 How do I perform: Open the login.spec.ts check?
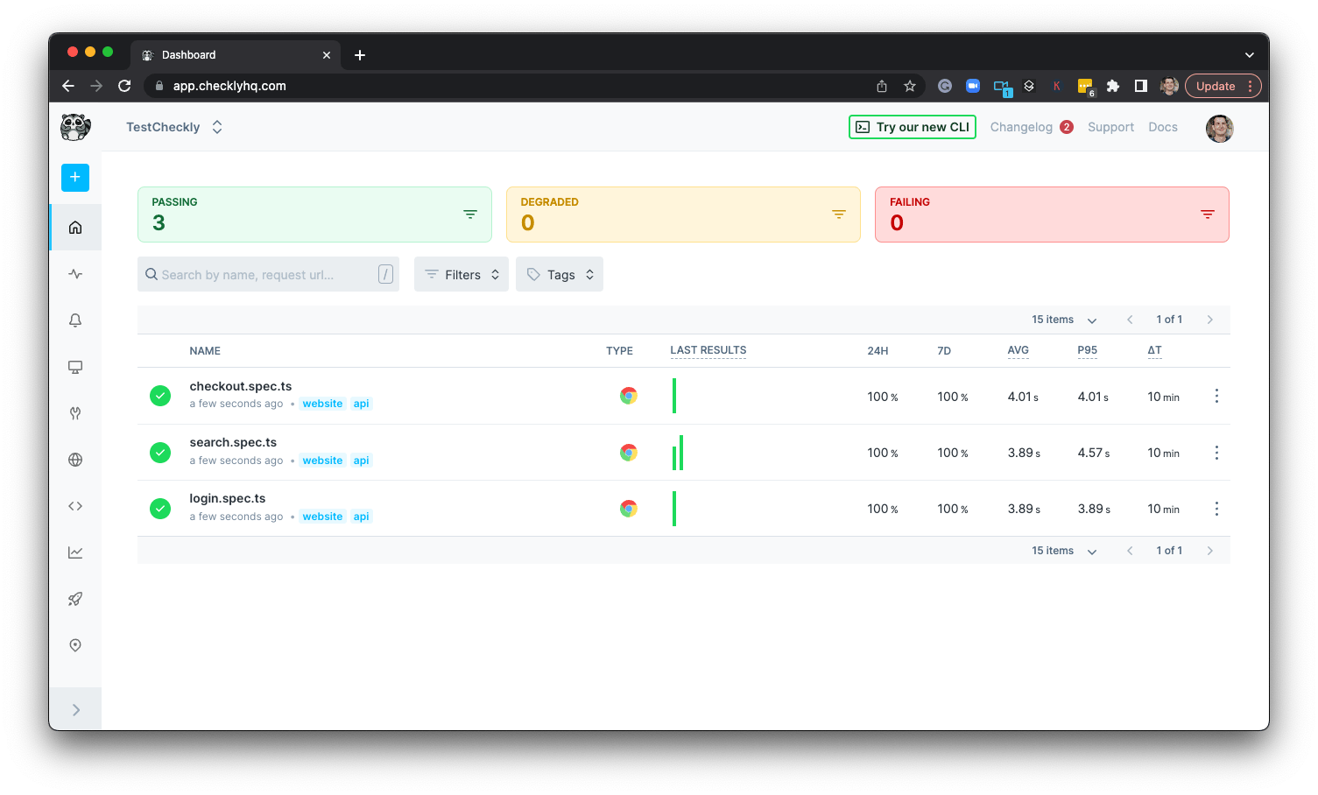tap(228, 498)
